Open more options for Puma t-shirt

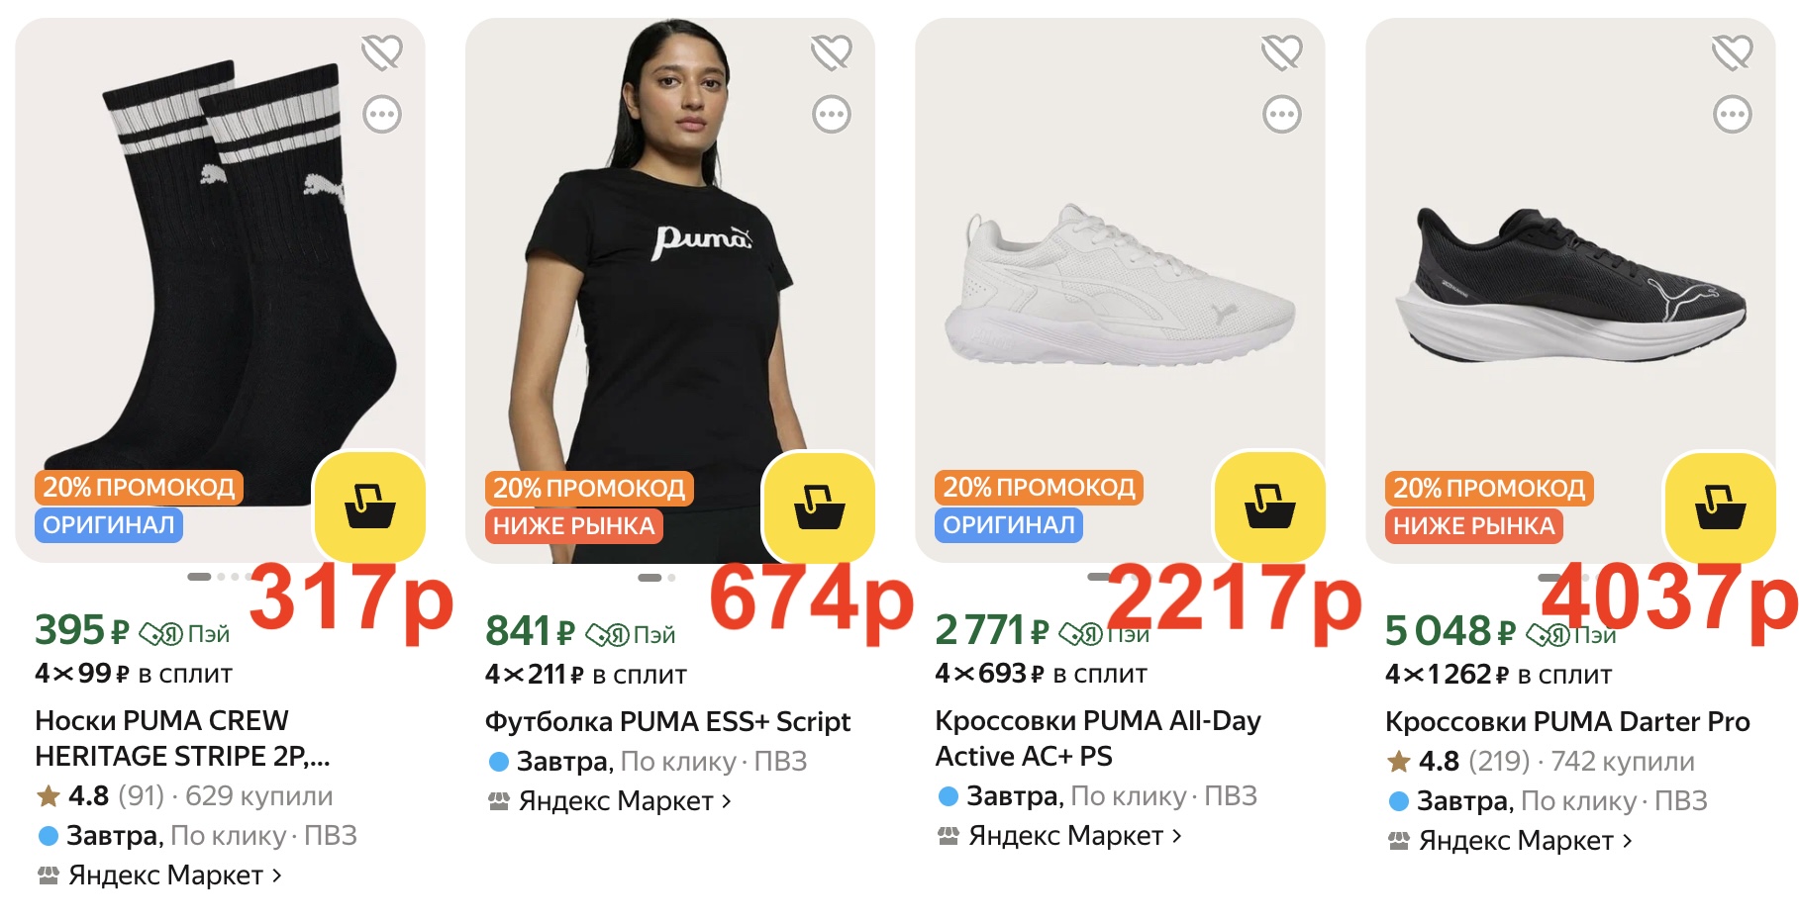pos(832,115)
